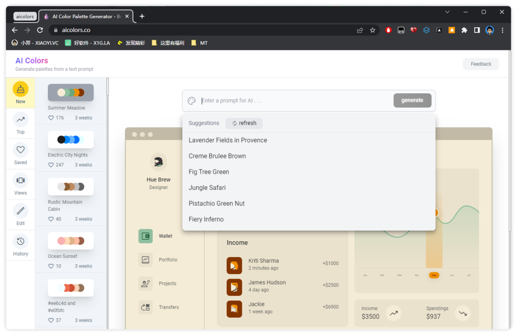Select the Summer Meadow color swatches

click(71, 92)
